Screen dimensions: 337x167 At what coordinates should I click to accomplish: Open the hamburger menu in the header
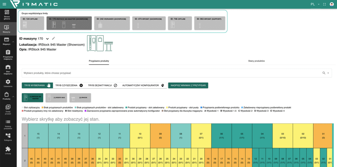pos(4,4)
